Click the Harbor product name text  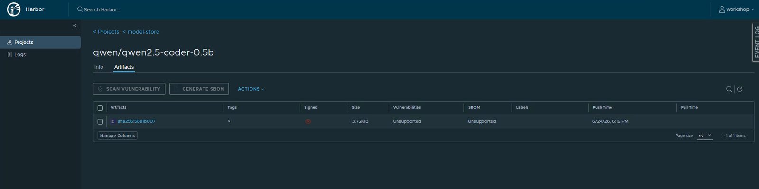35,9
